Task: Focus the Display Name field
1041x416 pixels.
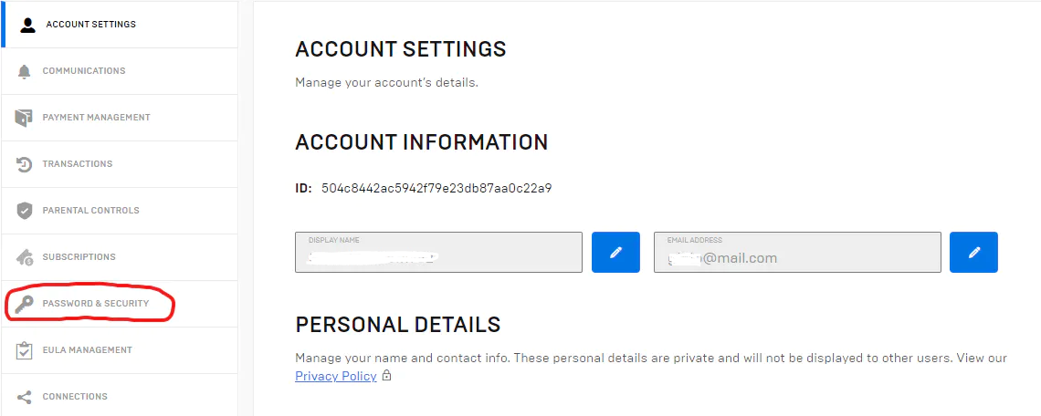Action: [439, 252]
